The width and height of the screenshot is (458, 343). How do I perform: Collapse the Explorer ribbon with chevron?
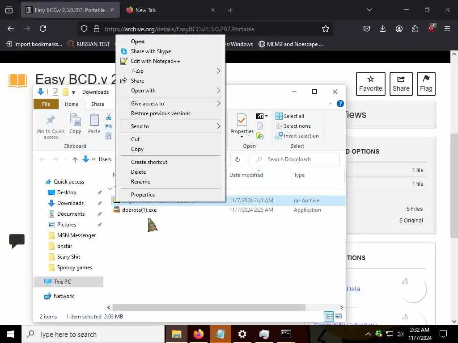pos(331,104)
